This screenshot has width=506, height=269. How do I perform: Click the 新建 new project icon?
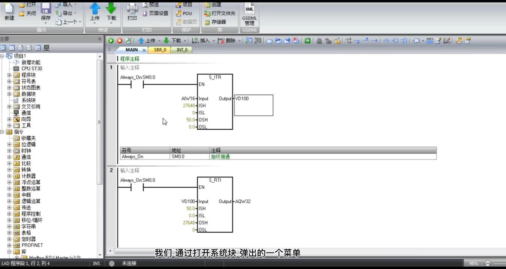pos(9,11)
